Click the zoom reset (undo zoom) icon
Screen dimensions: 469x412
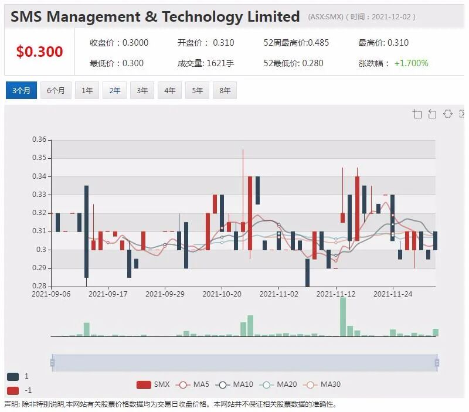point(432,114)
